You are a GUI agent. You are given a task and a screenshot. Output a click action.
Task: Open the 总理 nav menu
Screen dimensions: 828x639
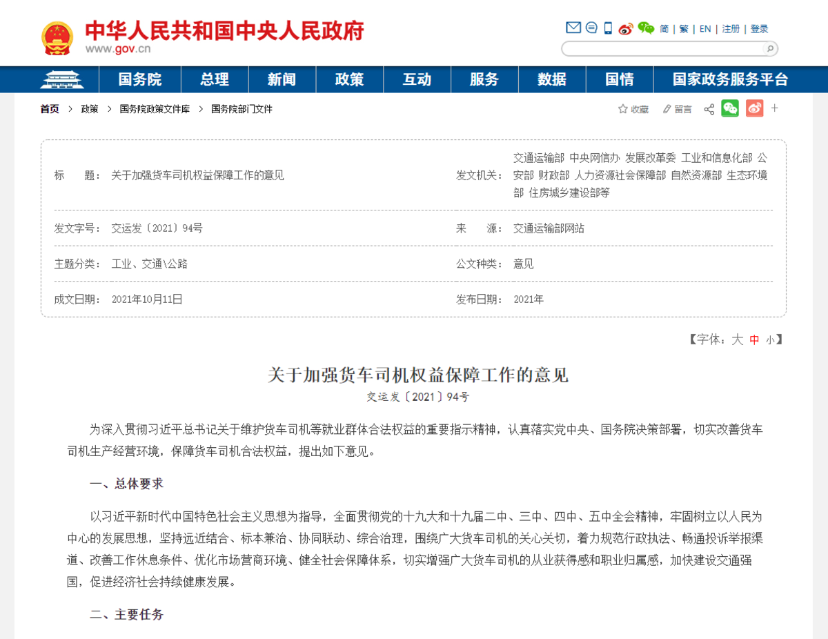tap(214, 79)
